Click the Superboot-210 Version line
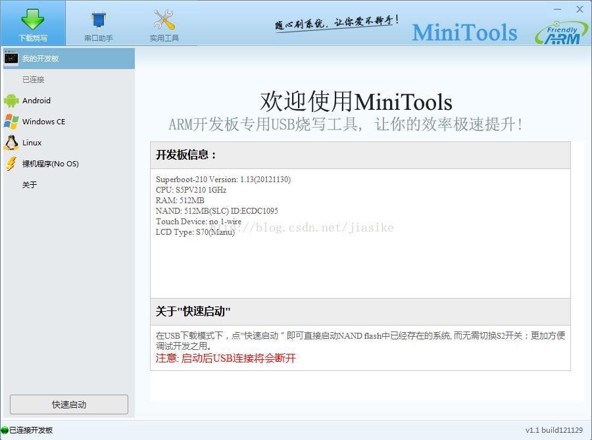 pyautogui.click(x=223, y=180)
